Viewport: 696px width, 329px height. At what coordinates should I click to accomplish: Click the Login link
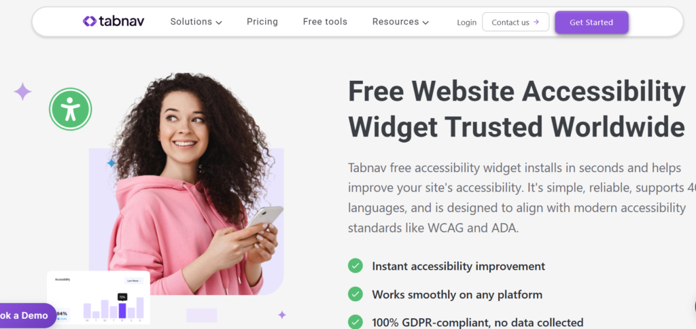click(x=466, y=22)
